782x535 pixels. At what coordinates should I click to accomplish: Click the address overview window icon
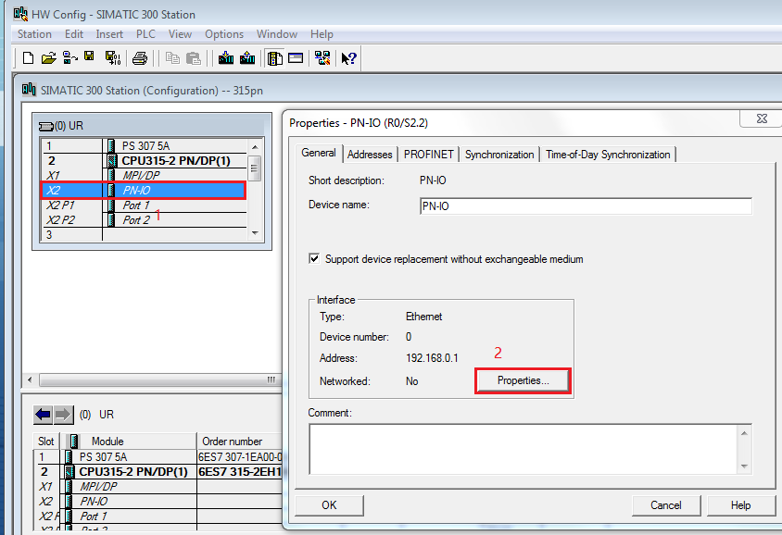click(x=296, y=58)
